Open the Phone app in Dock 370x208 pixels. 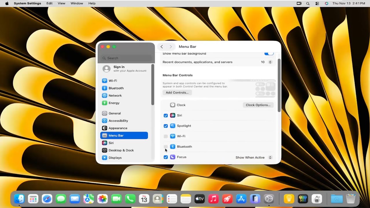[130, 199]
